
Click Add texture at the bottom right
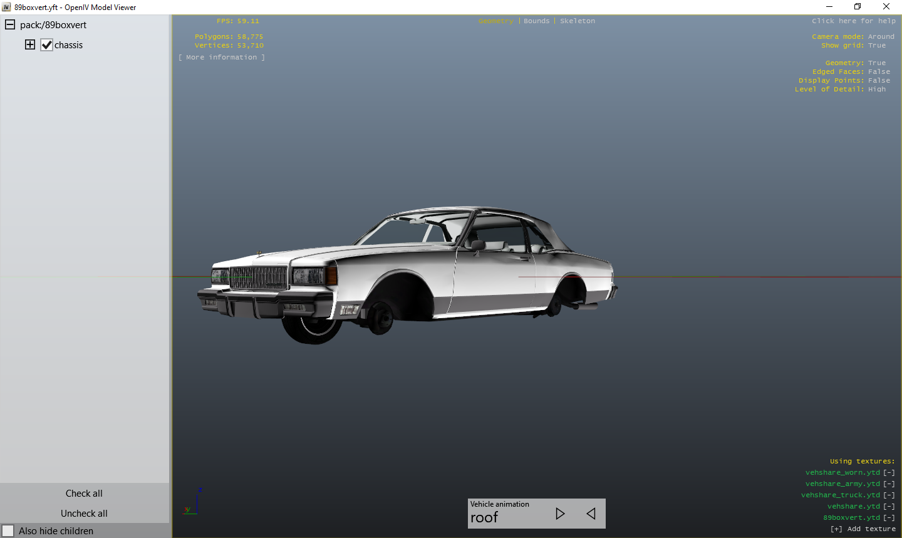coord(863,529)
